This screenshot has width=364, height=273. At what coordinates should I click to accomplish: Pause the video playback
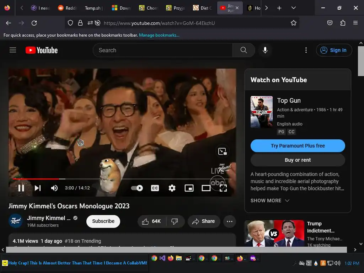[x=21, y=188]
